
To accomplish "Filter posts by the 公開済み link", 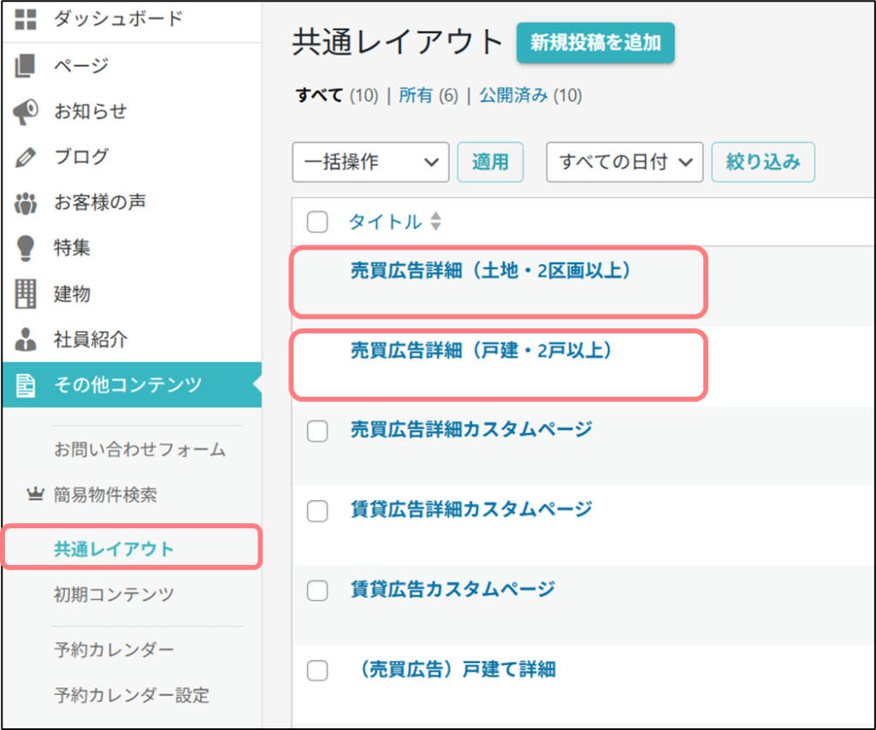I will coord(513,96).
